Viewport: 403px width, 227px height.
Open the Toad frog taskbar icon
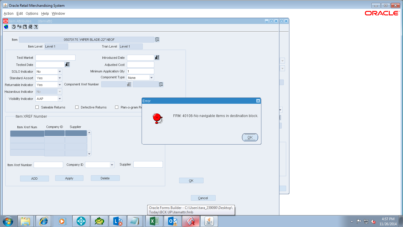pyautogui.click(x=99, y=221)
